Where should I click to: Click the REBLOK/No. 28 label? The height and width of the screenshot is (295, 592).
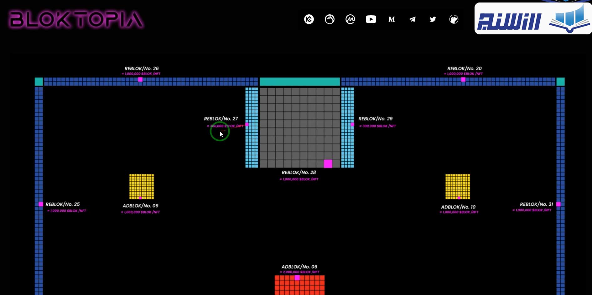click(299, 172)
